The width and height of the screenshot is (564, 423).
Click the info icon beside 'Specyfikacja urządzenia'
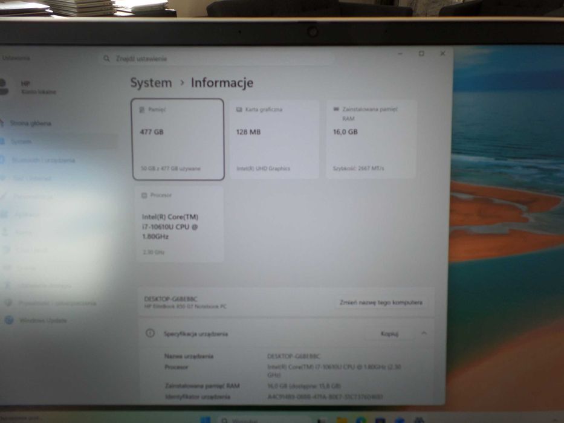pyautogui.click(x=151, y=333)
